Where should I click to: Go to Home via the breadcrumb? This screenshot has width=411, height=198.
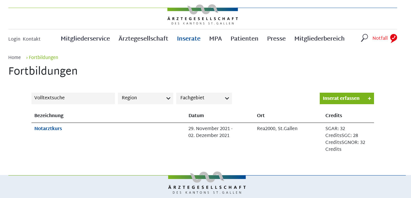coord(14,58)
